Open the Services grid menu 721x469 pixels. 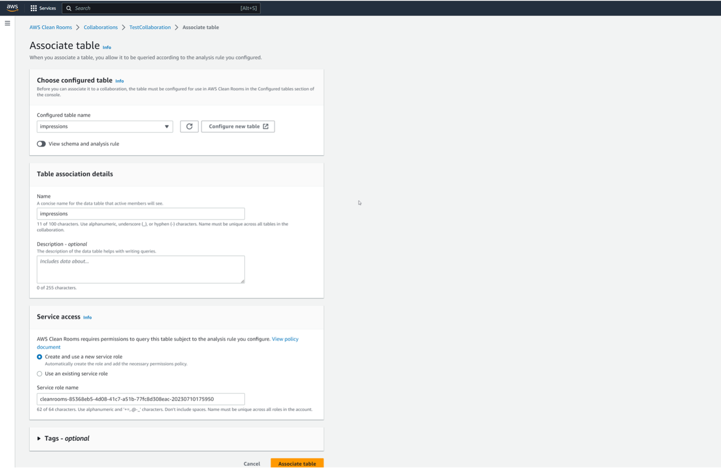(x=43, y=8)
